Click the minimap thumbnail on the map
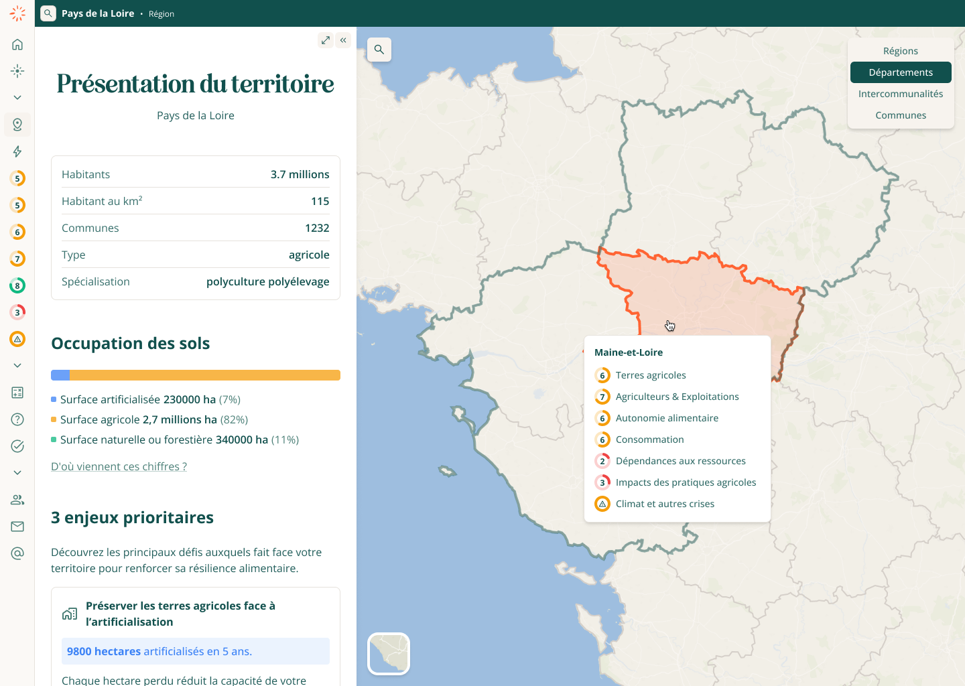This screenshot has height=686, width=965. pyautogui.click(x=389, y=654)
